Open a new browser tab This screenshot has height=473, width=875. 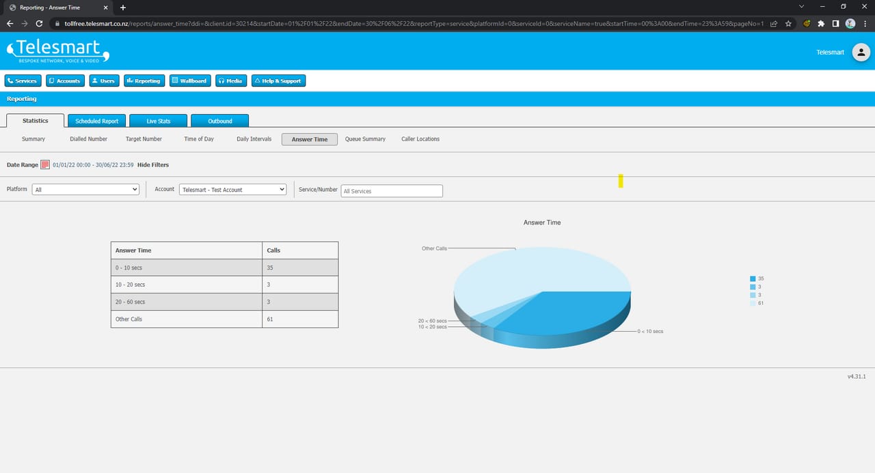(123, 8)
